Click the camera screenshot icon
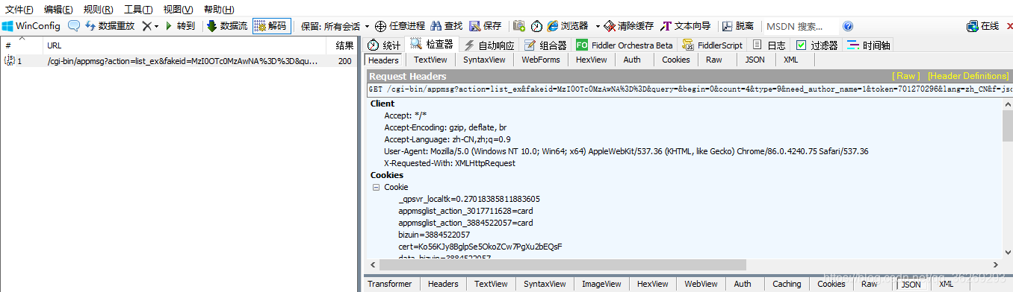The height and width of the screenshot is (292, 1013). pos(519,25)
